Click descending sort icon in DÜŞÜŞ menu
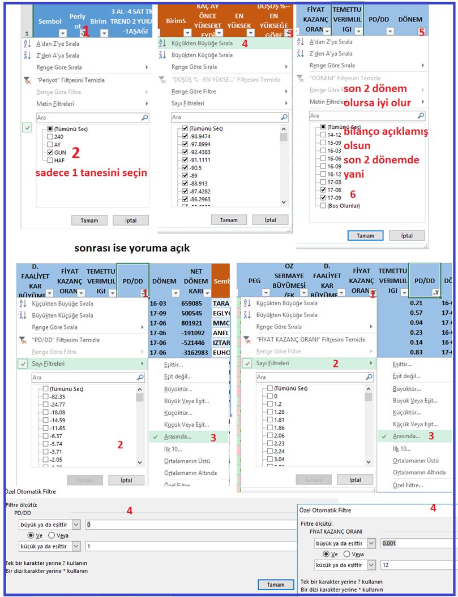The width and height of the screenshot is (458, 597). 162,55
